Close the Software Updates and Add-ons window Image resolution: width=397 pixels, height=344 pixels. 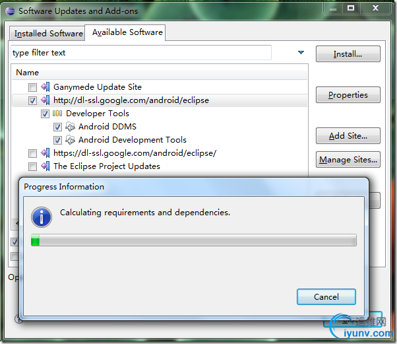pos(375,9)
